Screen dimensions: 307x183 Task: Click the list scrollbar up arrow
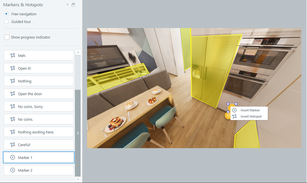click(78, 52)
